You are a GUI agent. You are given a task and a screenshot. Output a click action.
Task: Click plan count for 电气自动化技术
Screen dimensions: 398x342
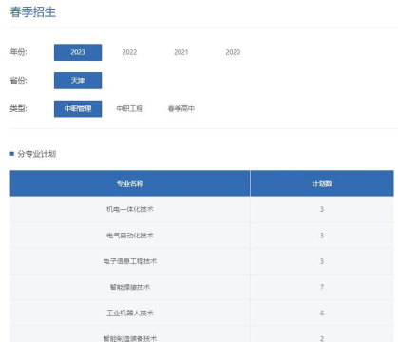[322, 236]
